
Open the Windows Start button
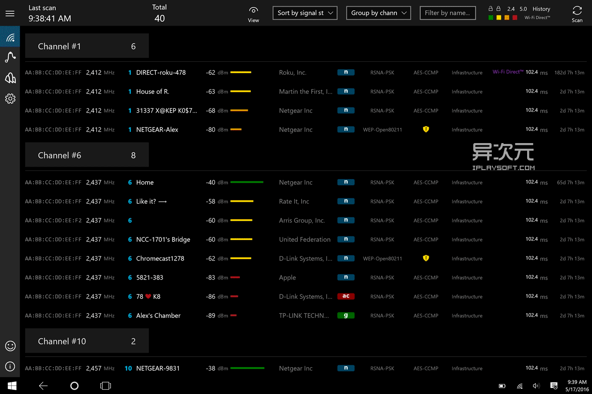pos(12,386)
